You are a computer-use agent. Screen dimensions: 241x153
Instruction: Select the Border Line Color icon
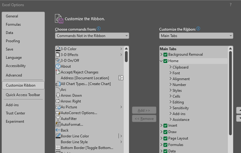tap(58, 136)
